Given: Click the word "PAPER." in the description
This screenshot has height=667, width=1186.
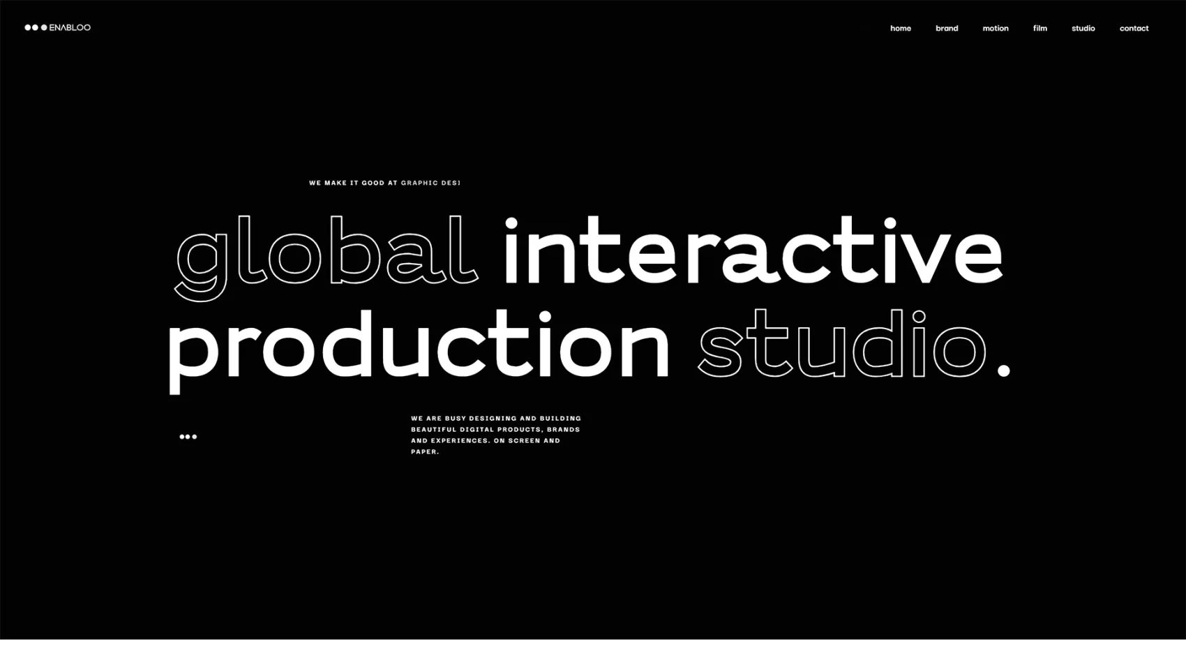Looking at the screenshot, I should tap(425, 452).
